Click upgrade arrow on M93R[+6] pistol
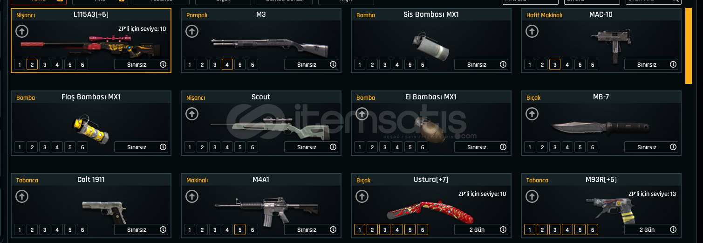This screenshot has width=703, height=243. pos(532,196)
